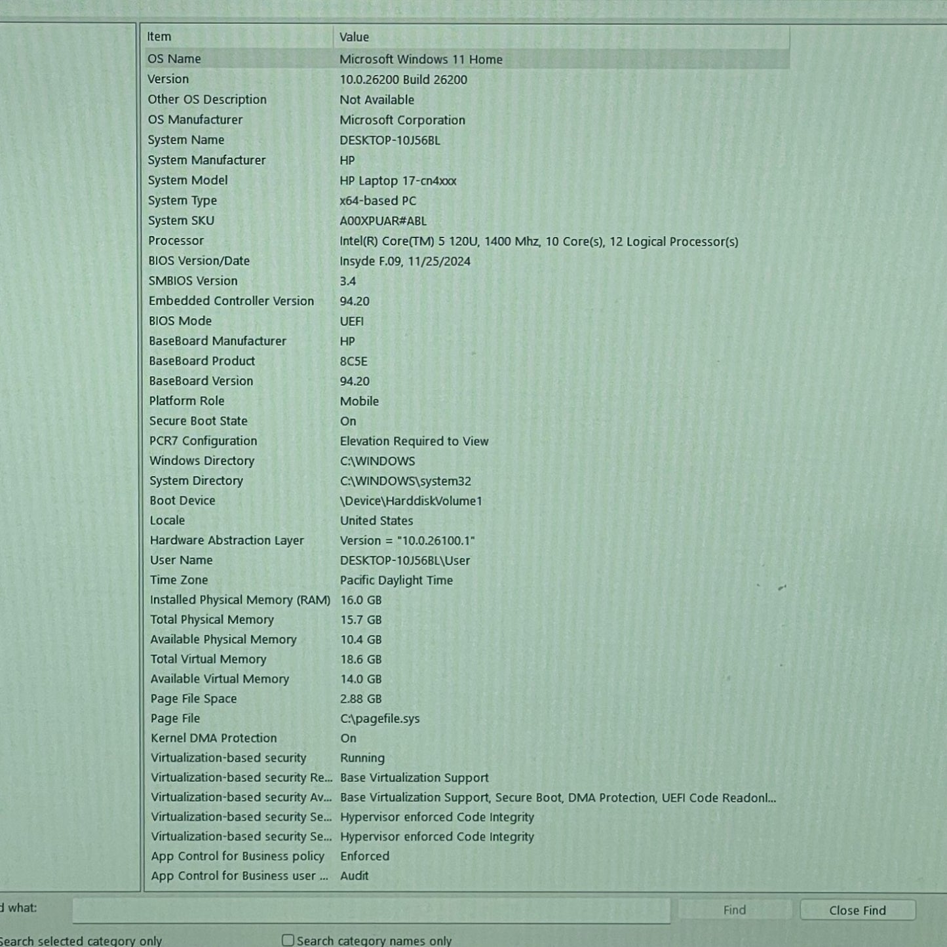Click the 10.0.26200 Build 26200 value
This screenshot has height=947, width=947.
coord(403,79)
